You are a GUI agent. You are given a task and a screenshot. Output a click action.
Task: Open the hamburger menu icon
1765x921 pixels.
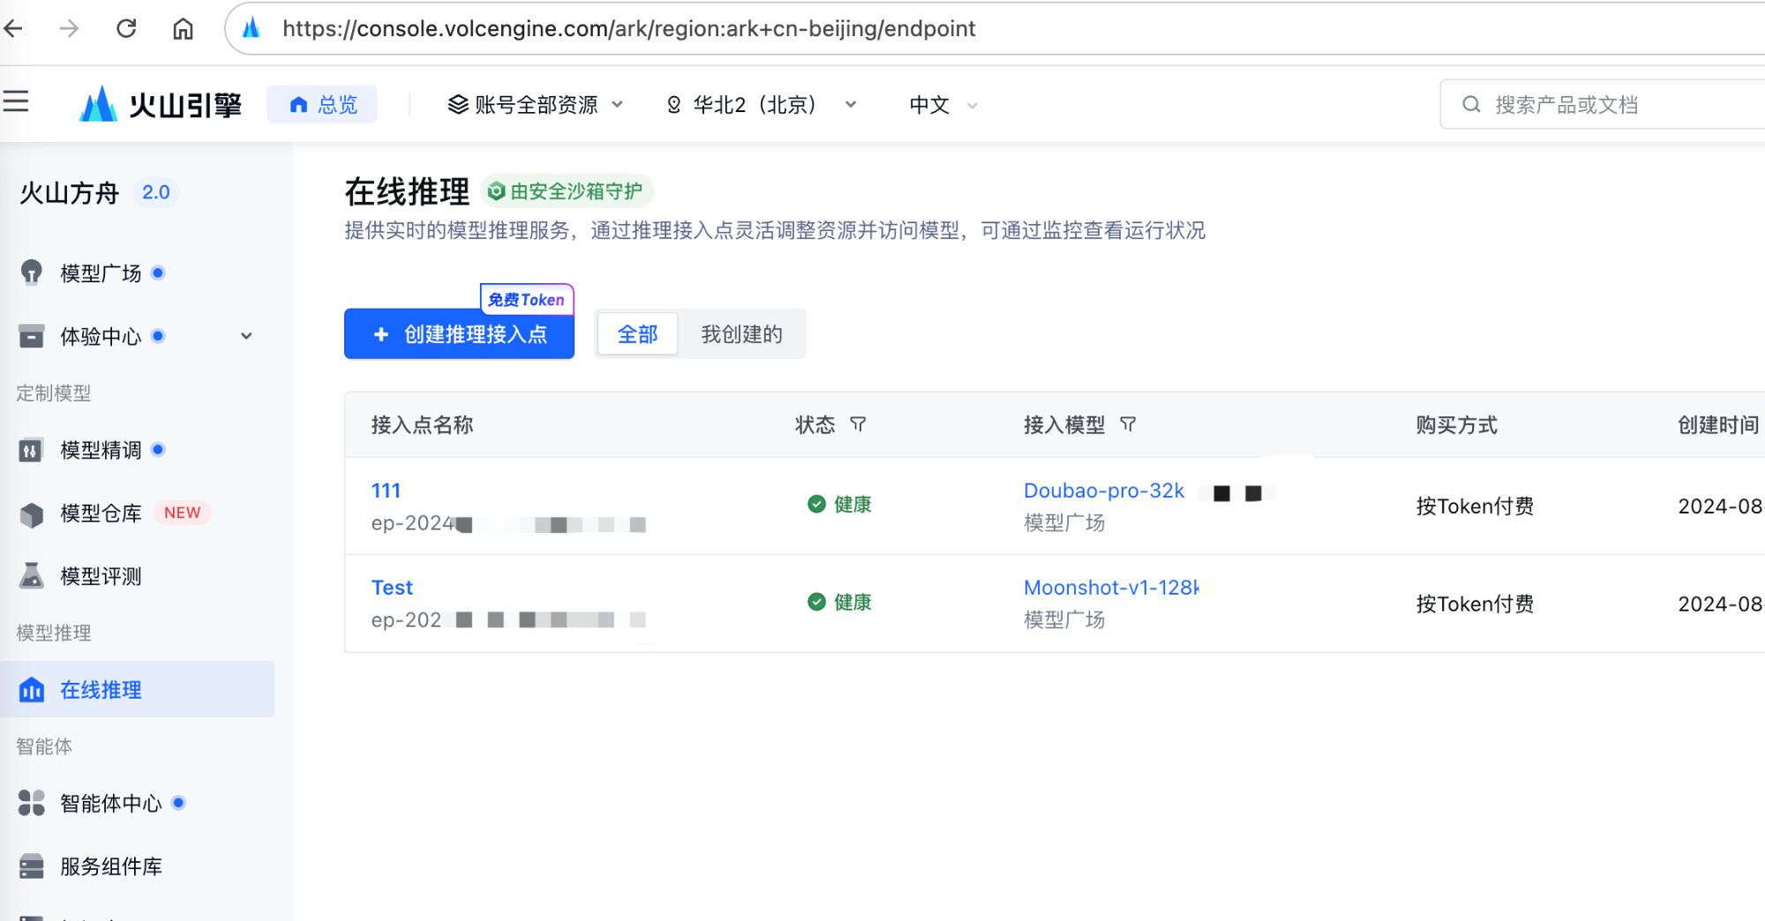[16, 102]
